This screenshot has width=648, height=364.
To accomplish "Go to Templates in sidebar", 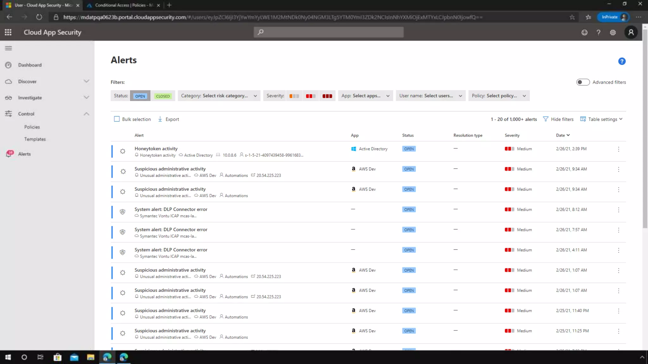I will click(x=35, y=139).
